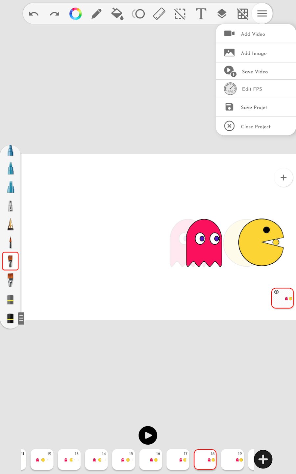Pick the circle shape tool
The height and width of the screenshot is (474, 296).
138,14
